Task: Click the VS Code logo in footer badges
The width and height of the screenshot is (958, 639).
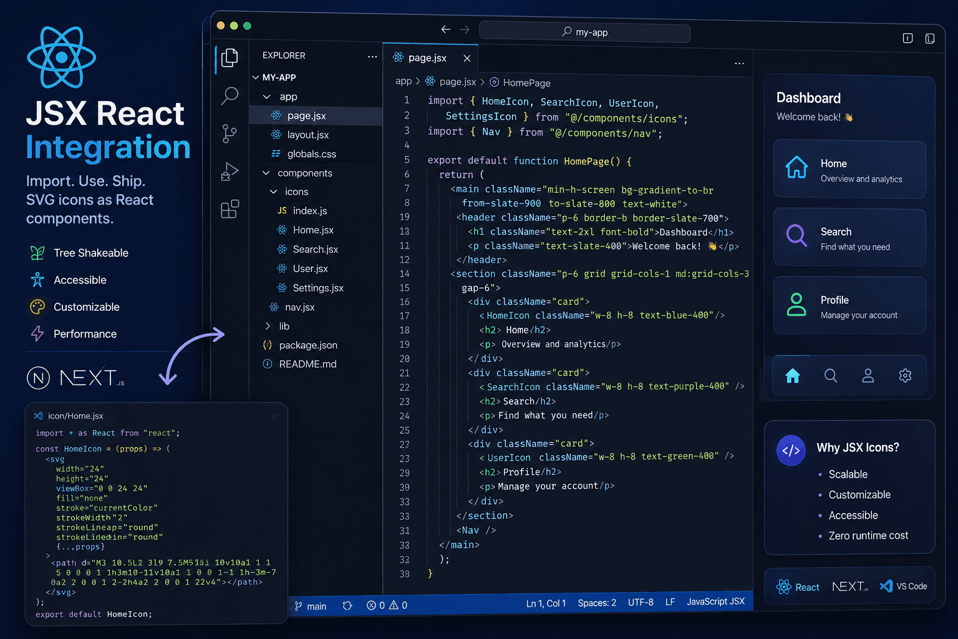Action: (886, 586)
